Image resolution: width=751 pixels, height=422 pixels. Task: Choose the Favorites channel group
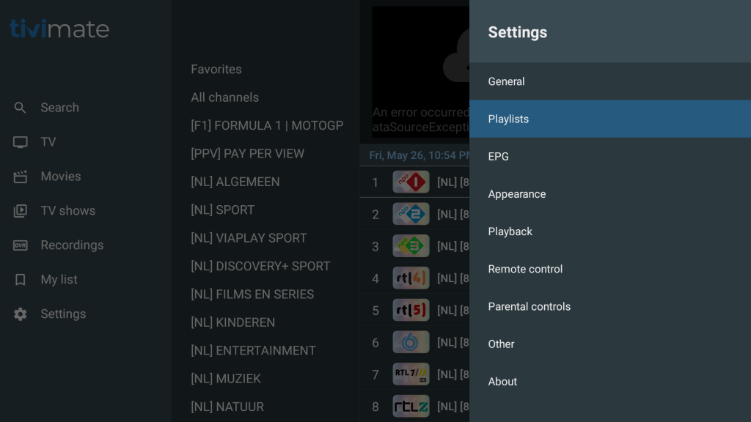click(216, 70)
